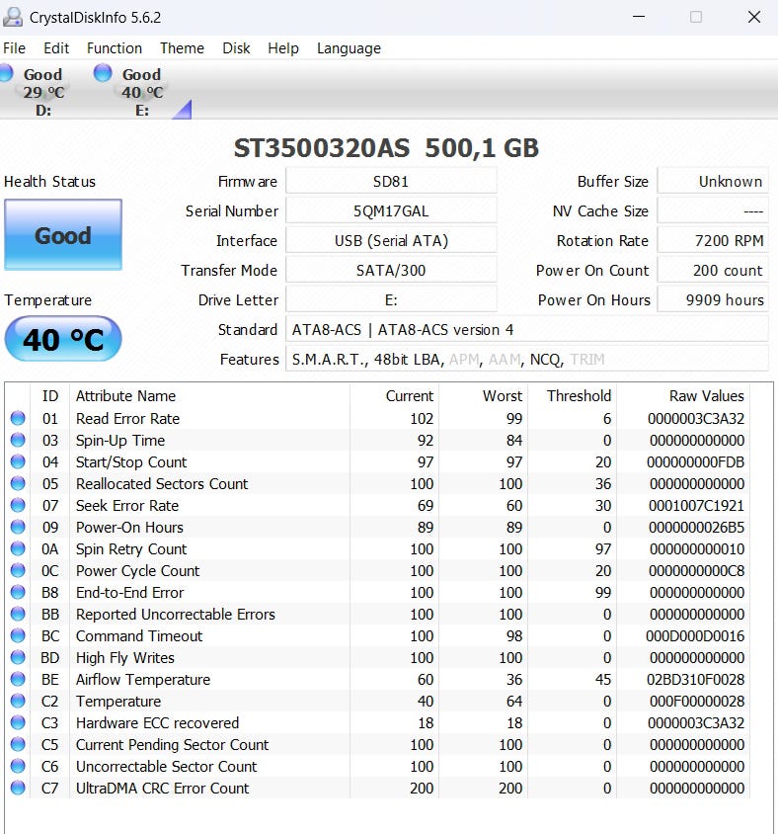Click status orb beside Seek Error Rate
Screen dimensions: 778x834
pos(18,506)
